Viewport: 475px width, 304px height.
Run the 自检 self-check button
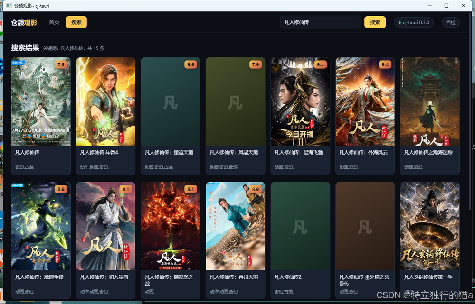[451, 22]
